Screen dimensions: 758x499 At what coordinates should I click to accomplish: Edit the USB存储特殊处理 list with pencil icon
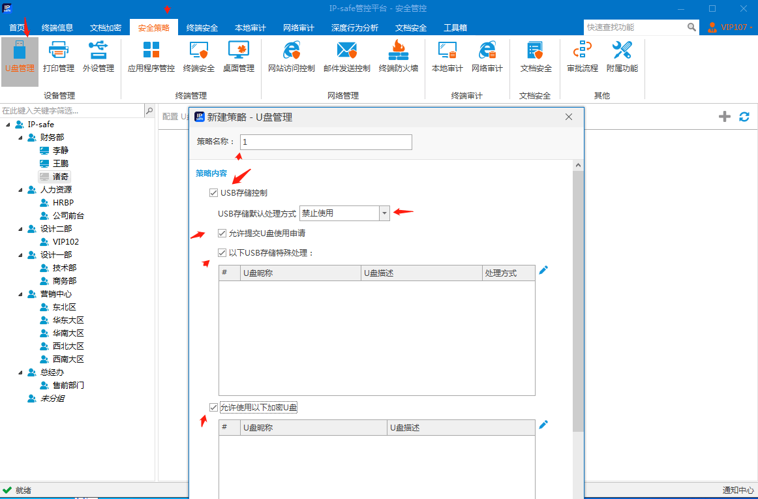[x=543, y=270]
